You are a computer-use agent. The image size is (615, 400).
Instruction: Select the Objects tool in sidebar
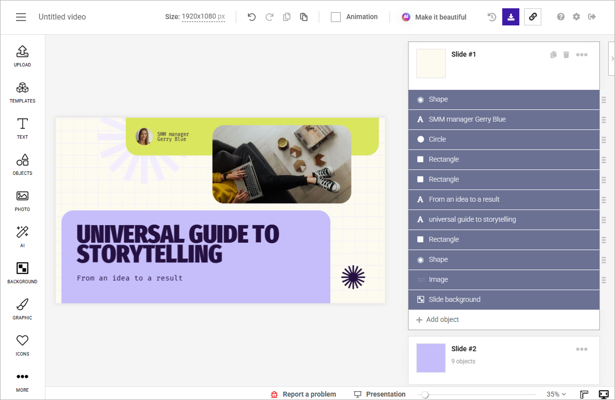pos(22,165)
